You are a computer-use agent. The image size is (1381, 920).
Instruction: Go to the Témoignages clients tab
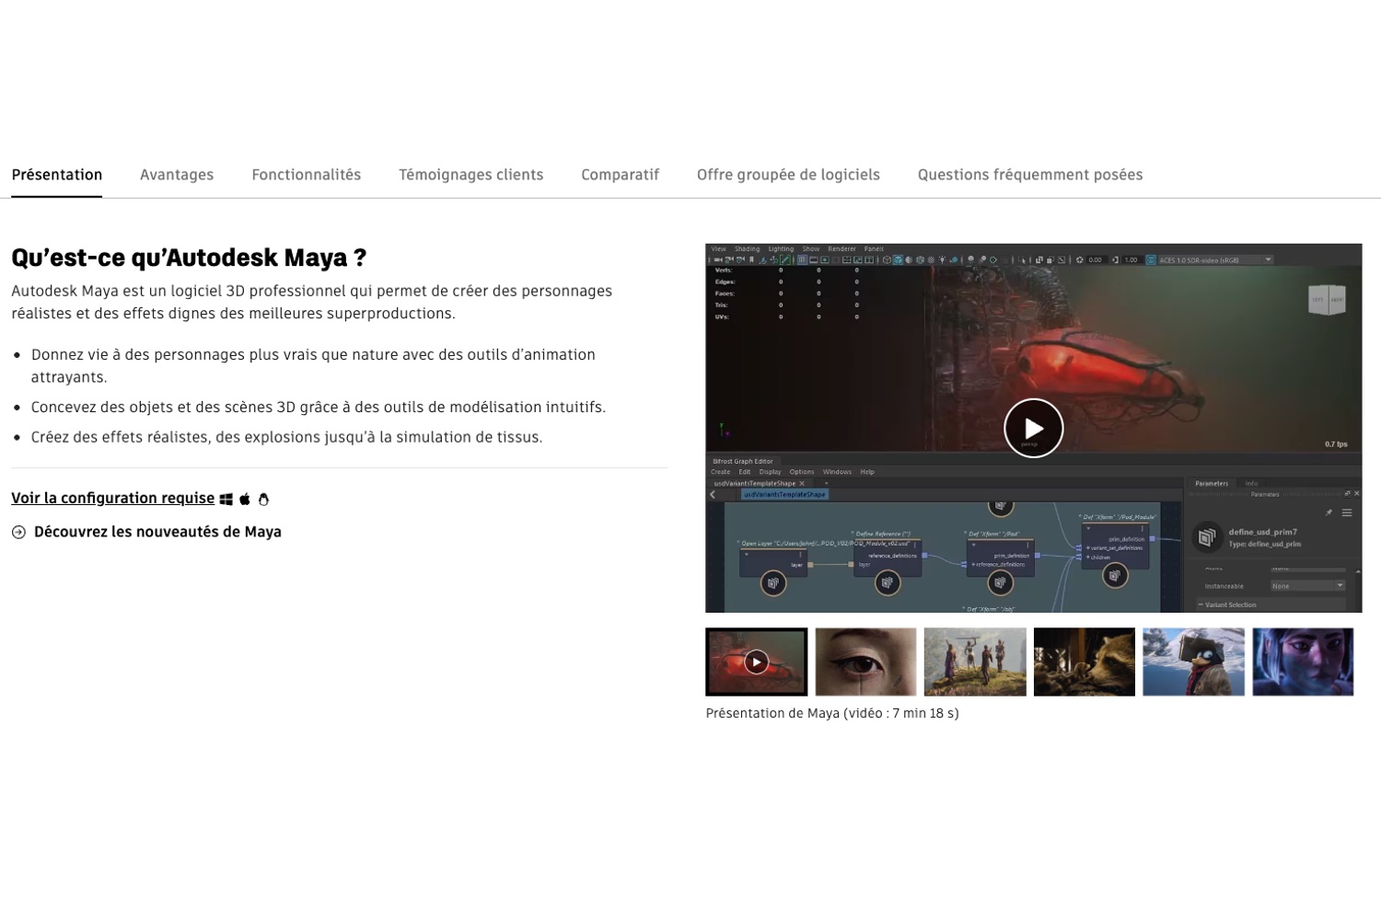coord(470,175)
